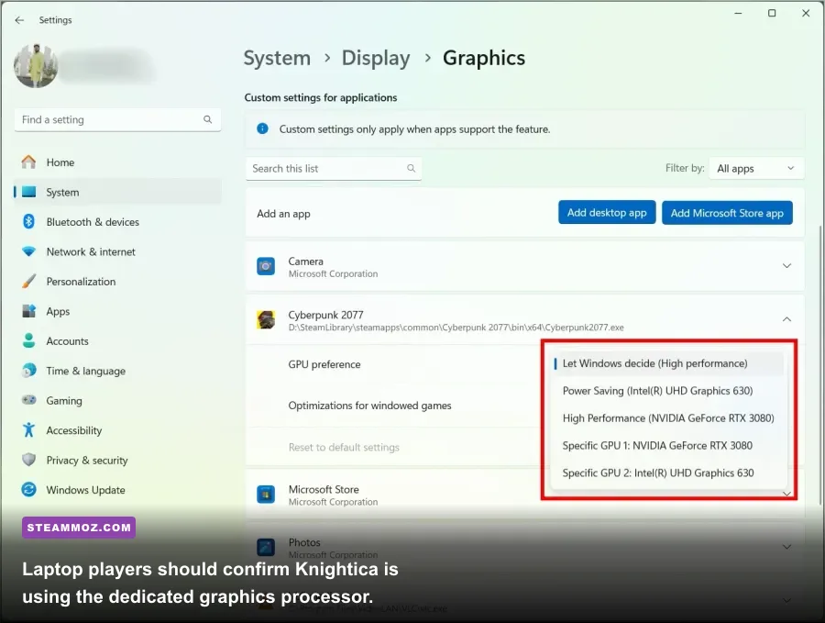Click the Bluetooth icon in sidebar

point(29,221)
